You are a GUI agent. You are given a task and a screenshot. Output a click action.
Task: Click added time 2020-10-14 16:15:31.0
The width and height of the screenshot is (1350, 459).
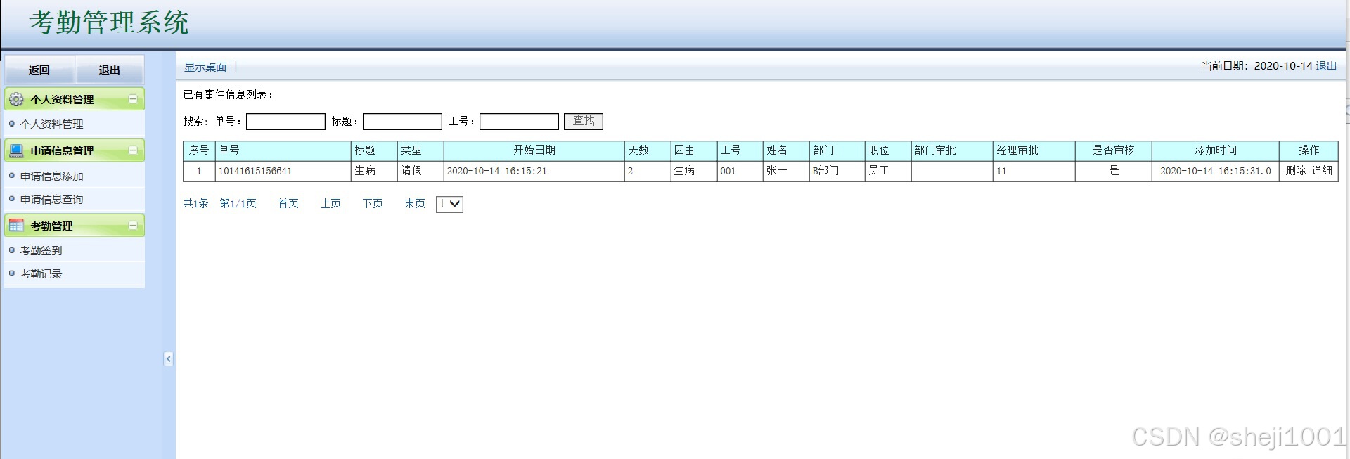[1216, 171]
